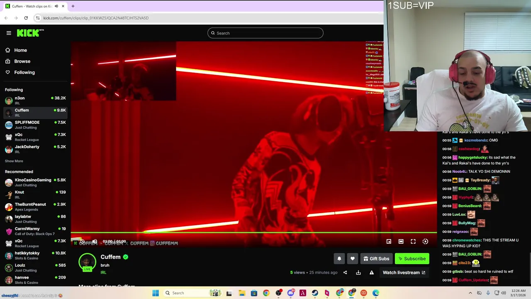Open Microsoft Edge from taskbar
This screenshot has width=531, height=299.
(376, 293)
